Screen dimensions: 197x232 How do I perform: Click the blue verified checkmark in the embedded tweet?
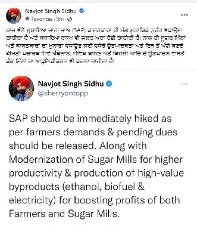pos(109,84)
